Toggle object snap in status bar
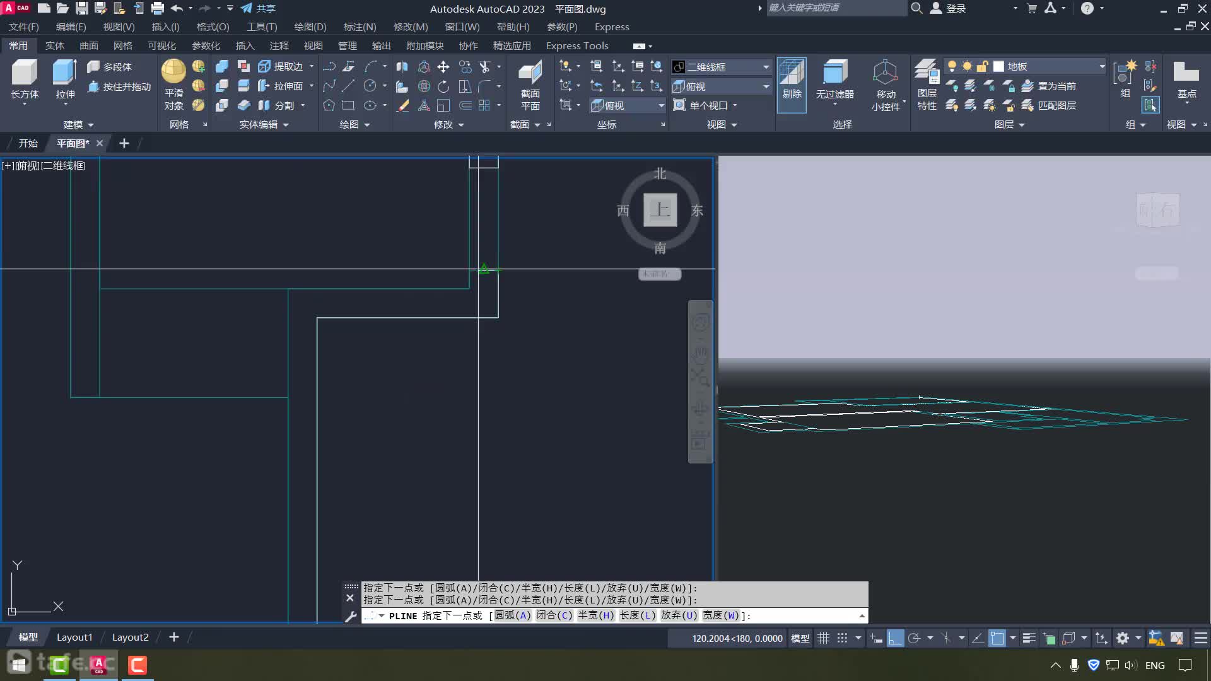 tap(997, 638)
